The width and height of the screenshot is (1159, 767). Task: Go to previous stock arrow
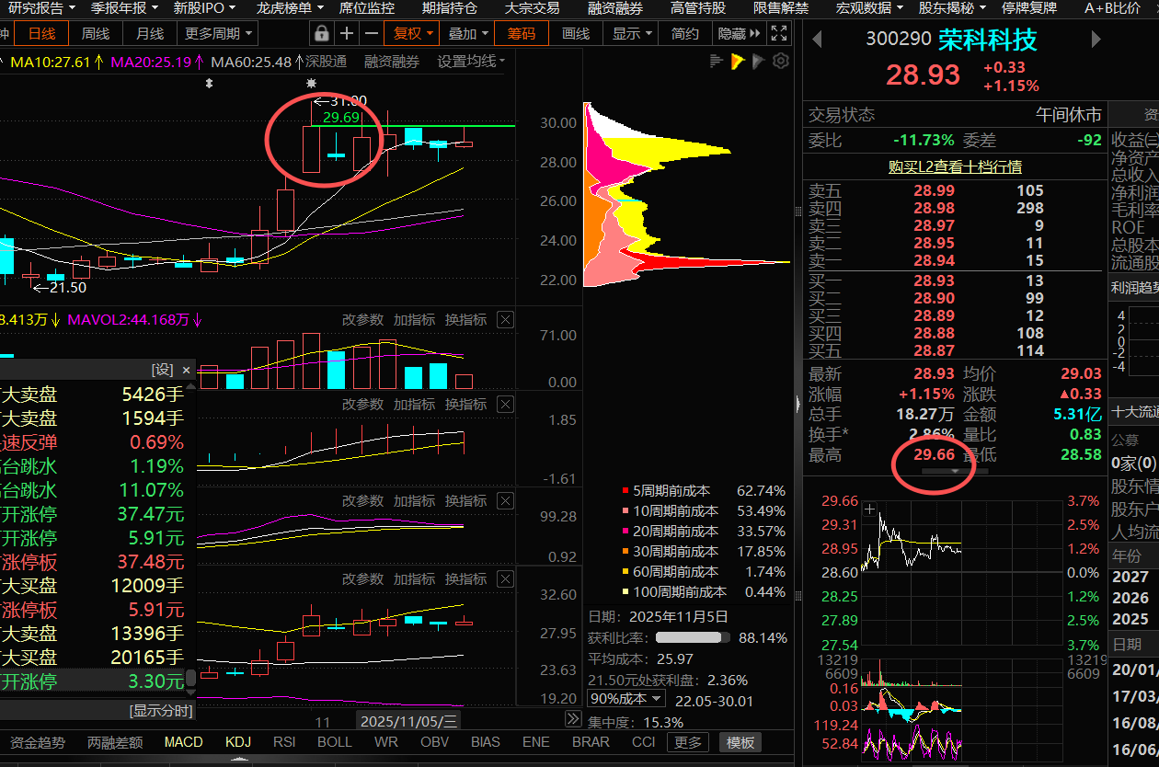(816, 40)
